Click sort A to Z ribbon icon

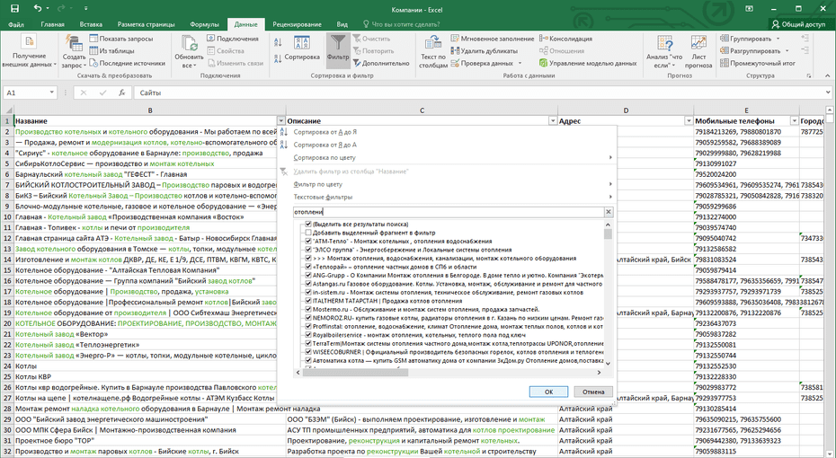pos(278,42)
